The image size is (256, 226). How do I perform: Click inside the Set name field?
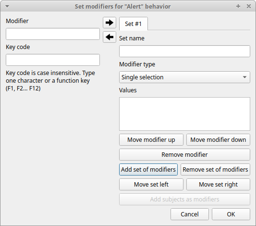184,51
